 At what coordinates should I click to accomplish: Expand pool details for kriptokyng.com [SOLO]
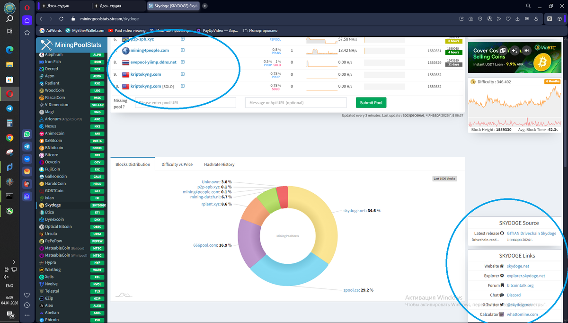click(182, 86)
